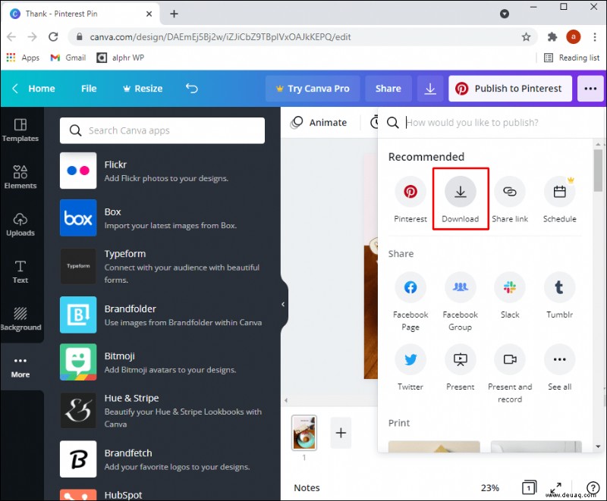
Task: Click Publish to Pinterest button
Action: [x=510, y=89]
